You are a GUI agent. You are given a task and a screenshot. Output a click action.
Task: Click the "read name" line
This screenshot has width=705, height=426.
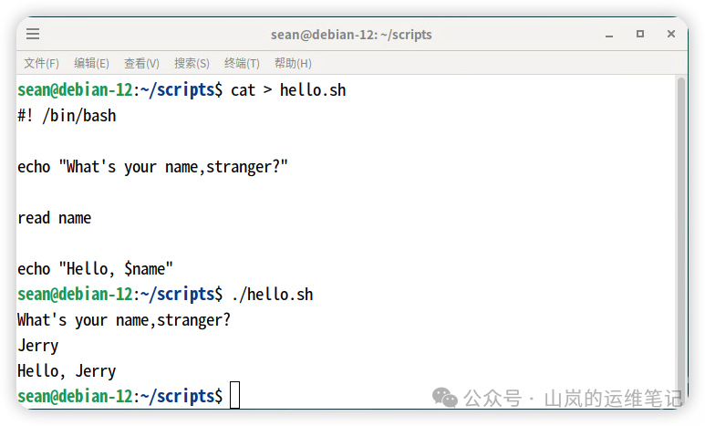click(54, 218)
